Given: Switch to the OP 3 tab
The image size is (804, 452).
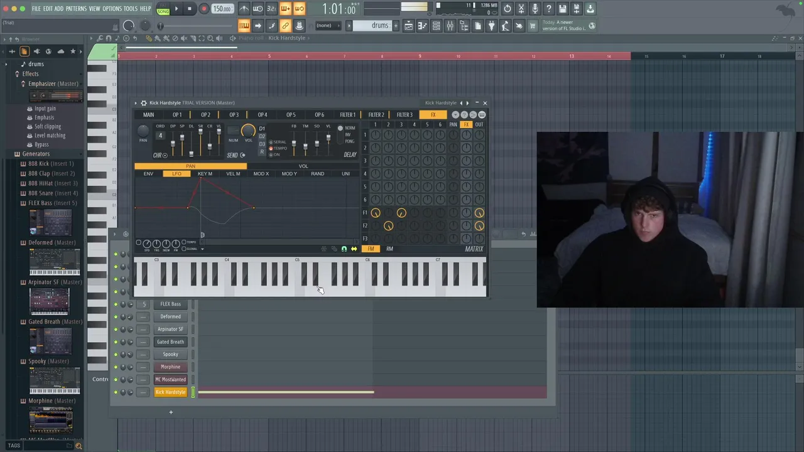Looking at the screenshot, I should 234,115.
